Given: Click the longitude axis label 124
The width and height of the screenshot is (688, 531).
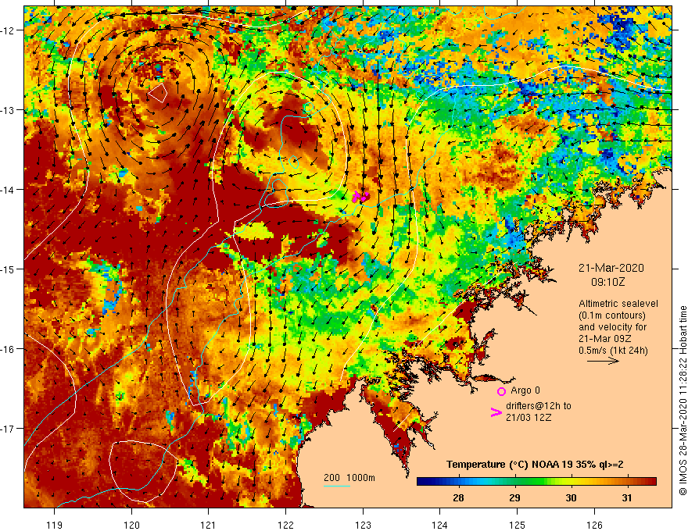Looking at the screenshot, I should point(440,525).
